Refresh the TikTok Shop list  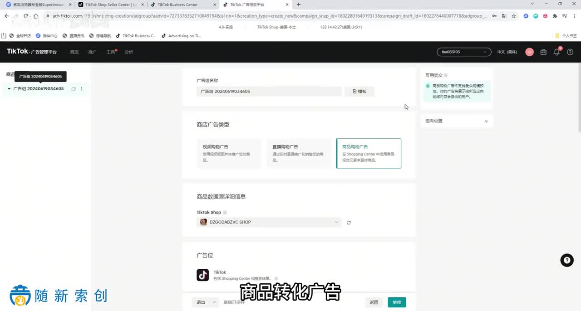point(349,223)
